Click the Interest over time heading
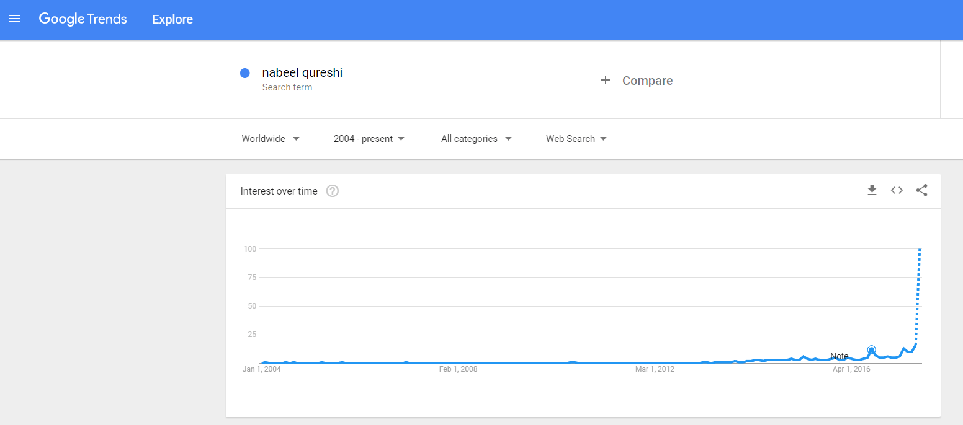This screenshot has height=425, width=963. 279,191
